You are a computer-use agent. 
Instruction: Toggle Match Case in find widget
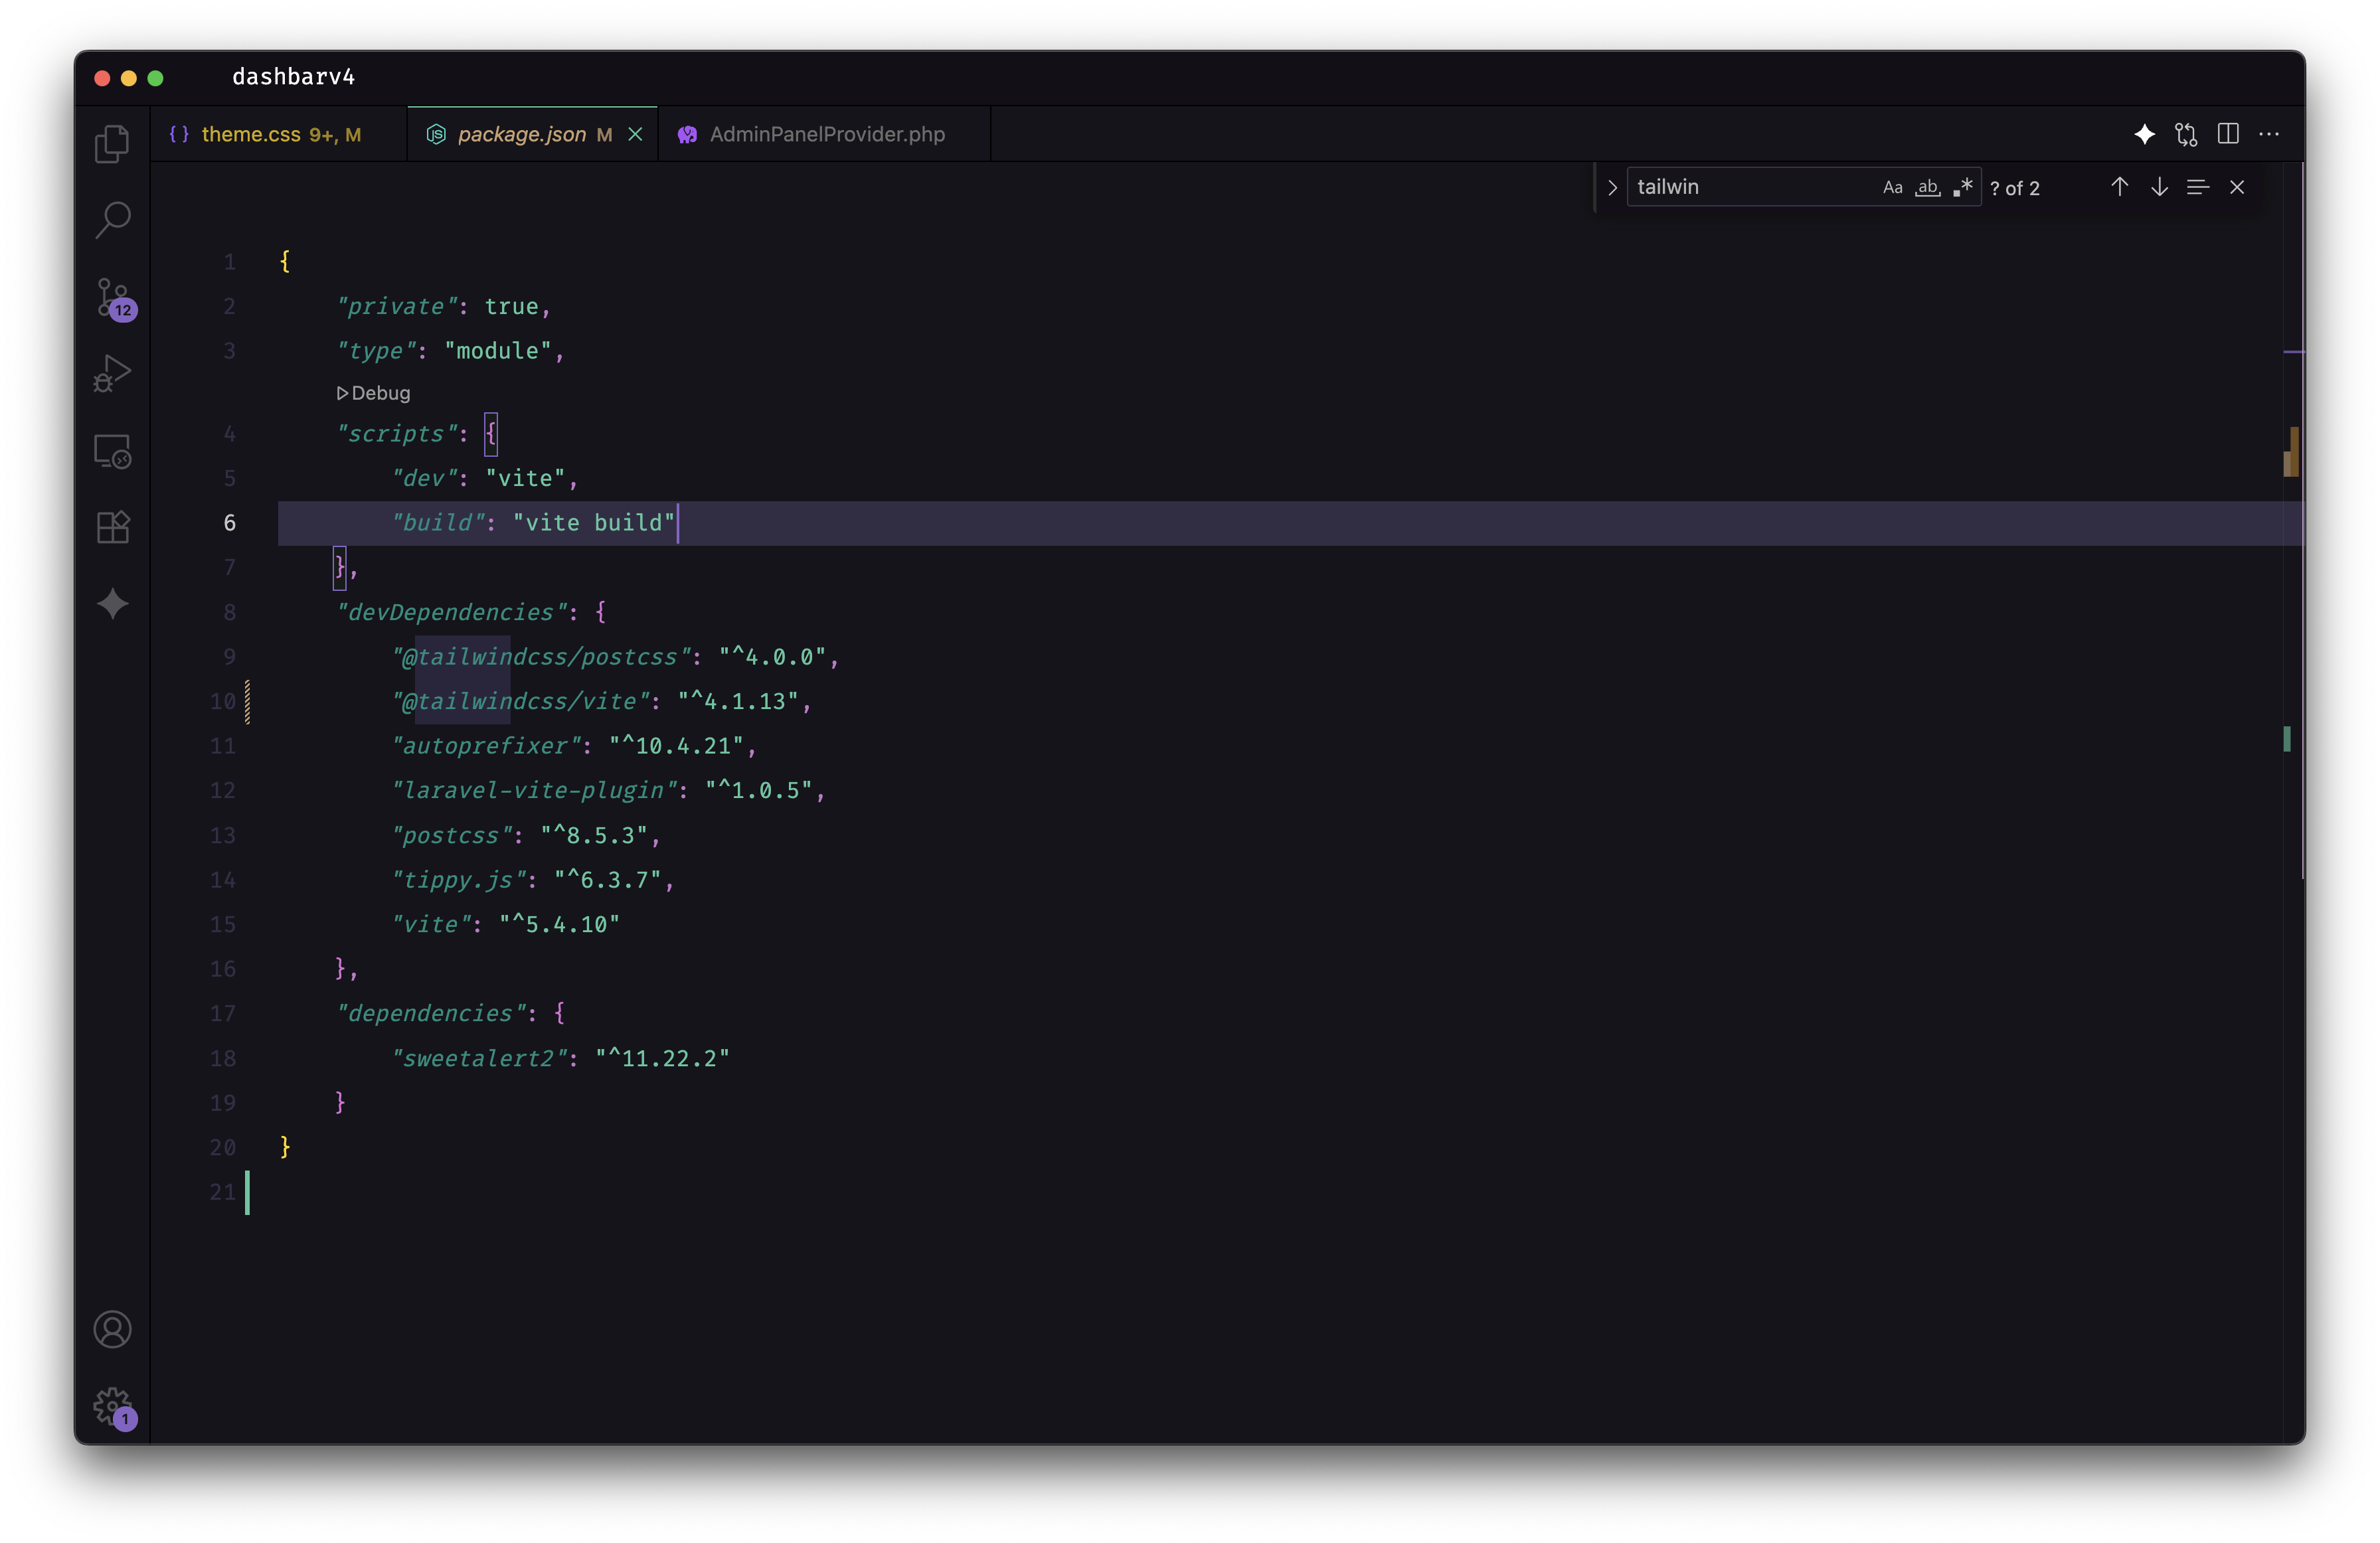coord(1892,187)
